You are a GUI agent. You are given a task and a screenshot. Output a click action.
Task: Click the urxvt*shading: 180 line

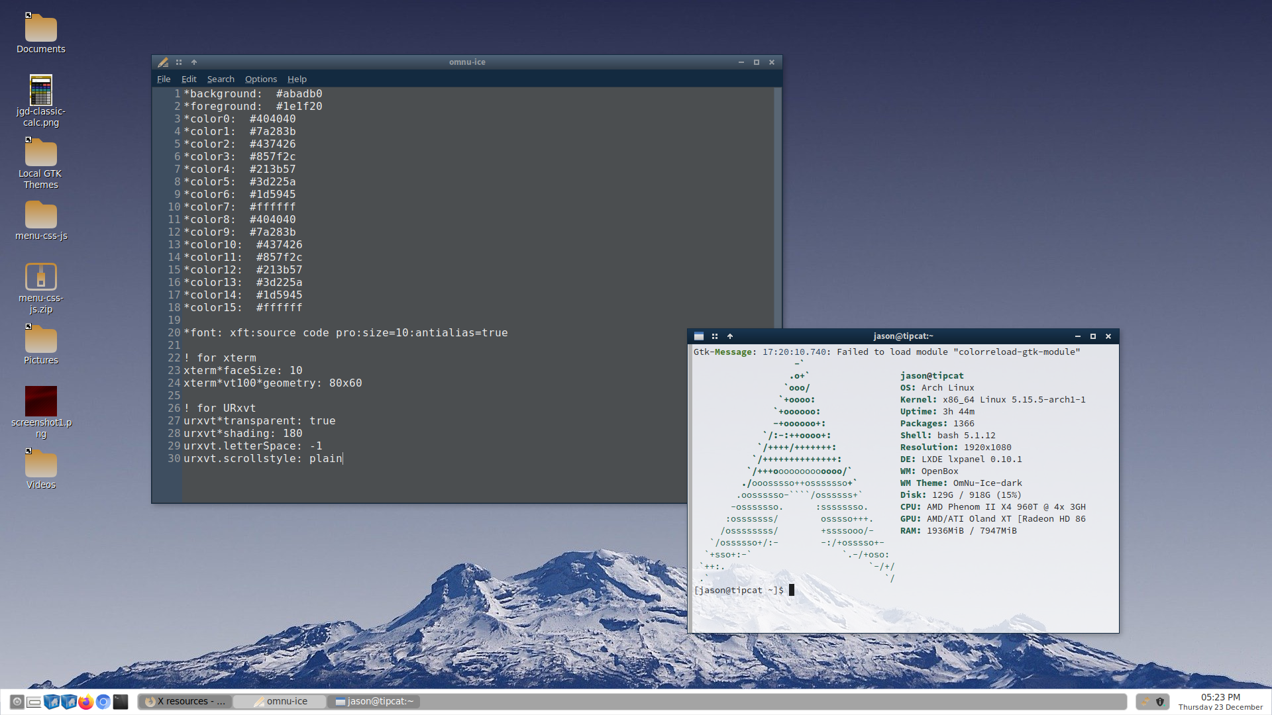(243, 434)
